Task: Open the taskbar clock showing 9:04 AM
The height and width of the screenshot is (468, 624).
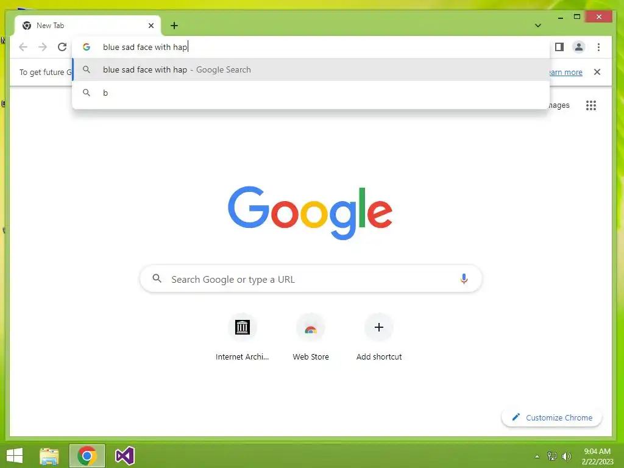Action: [x=597, y=456]
